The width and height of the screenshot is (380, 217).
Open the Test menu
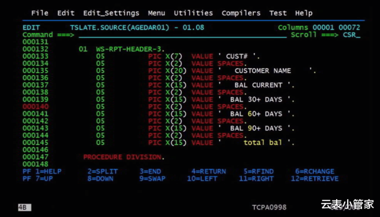[x=278, y=13]
